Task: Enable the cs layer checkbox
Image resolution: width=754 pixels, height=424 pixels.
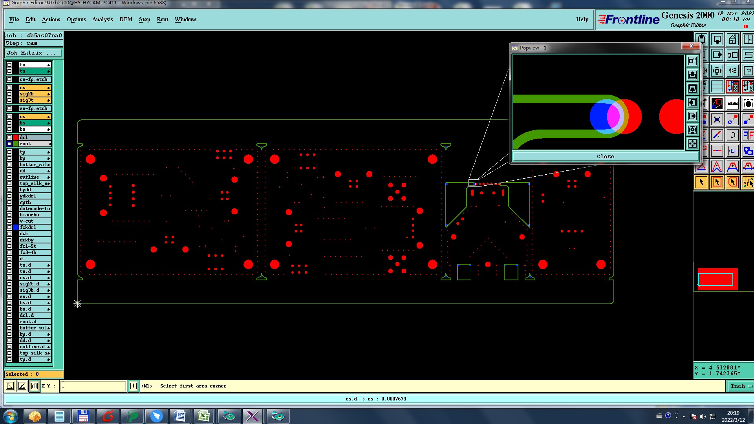Action: [9, 88]
